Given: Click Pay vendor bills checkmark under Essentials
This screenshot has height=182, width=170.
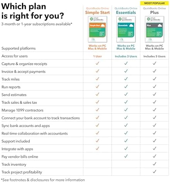Looking at the screenshot, I should click(x=126, y=156).
